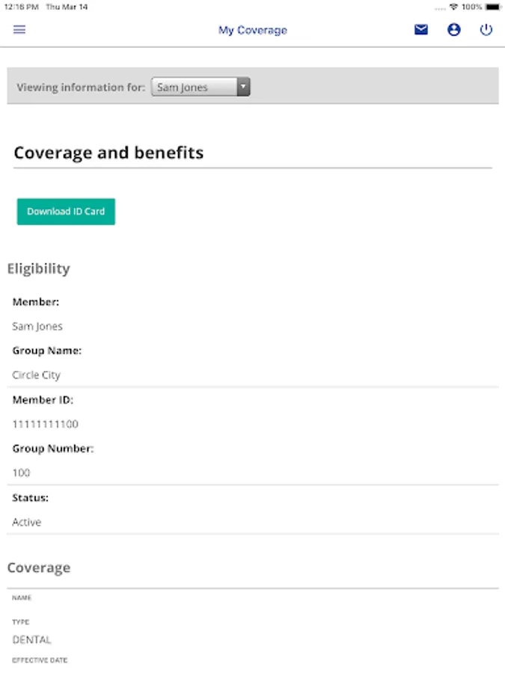Image resolution: width=505 pixels, height=673 pixels.
Task: Tap the DENTAL coverage type entry
Action: (x=31, y=639)
